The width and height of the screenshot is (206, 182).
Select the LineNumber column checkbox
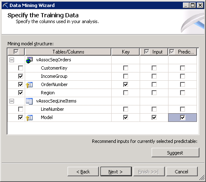coord(21,109)
